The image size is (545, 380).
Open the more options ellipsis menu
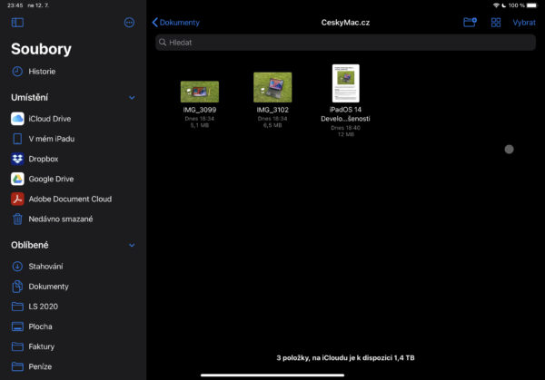click(129, 22)
